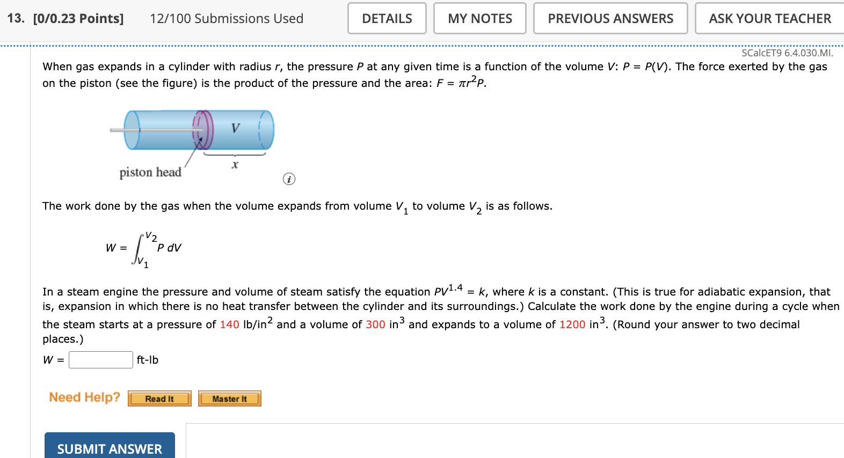Viewport: 844px width, 458px height.
Task: Click the ft-lb unit label
Action: (146, 359)
